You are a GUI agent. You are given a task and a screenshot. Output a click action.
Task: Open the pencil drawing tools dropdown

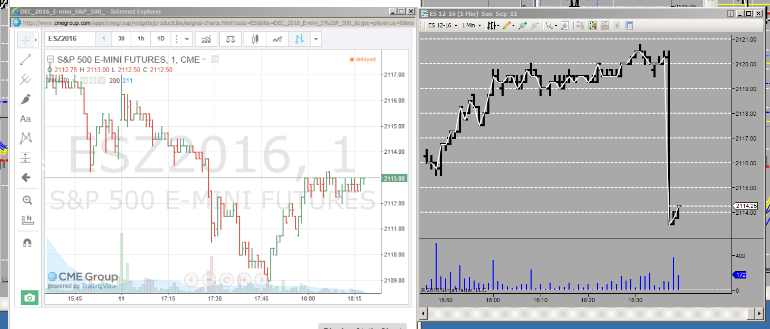(x=509, y=25)
